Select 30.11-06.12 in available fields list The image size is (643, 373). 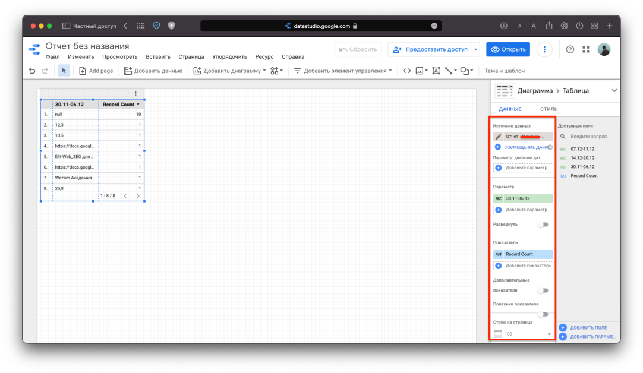pyautogui.click(x=582, y=167)
